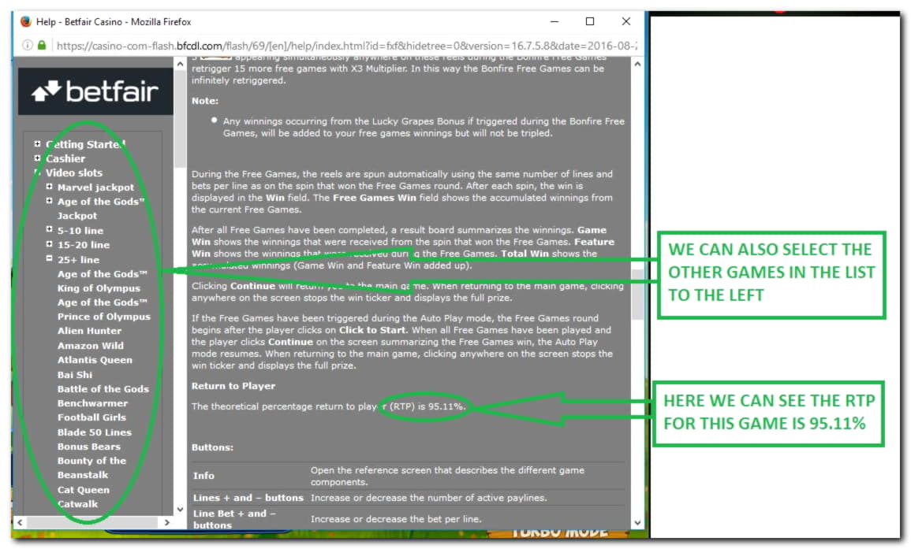Select Benchwarmer Football Girls in the list
Screen dimensions: 911x549
(92, 410)
